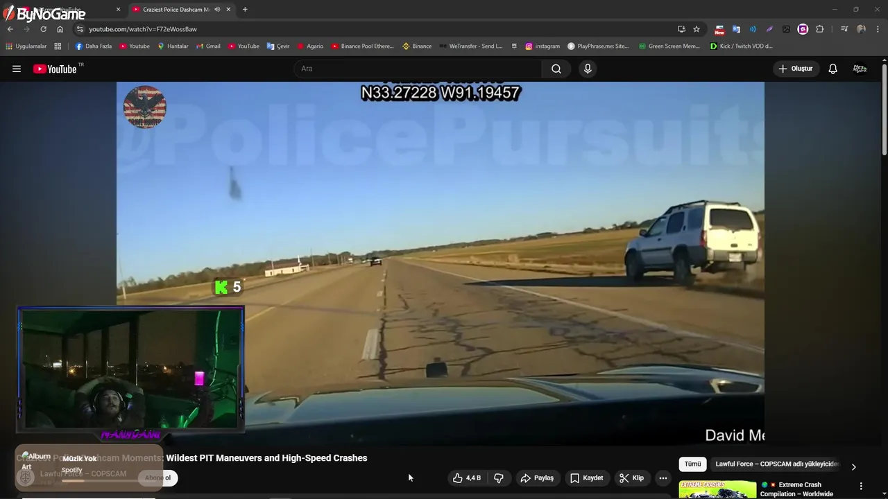Open the instagram bookmark
Image resolution: width=888 pixels, height=499 pixels.
click(543, 46)
